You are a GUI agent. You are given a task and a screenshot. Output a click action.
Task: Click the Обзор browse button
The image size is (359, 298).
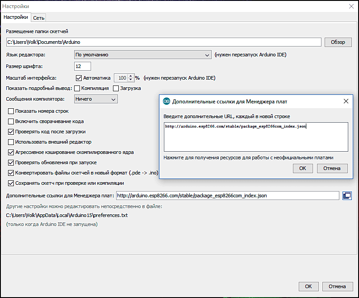[338, 42]
